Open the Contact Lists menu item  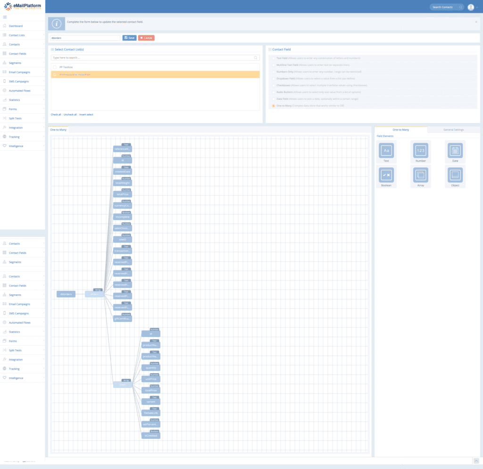pos(23,35)
